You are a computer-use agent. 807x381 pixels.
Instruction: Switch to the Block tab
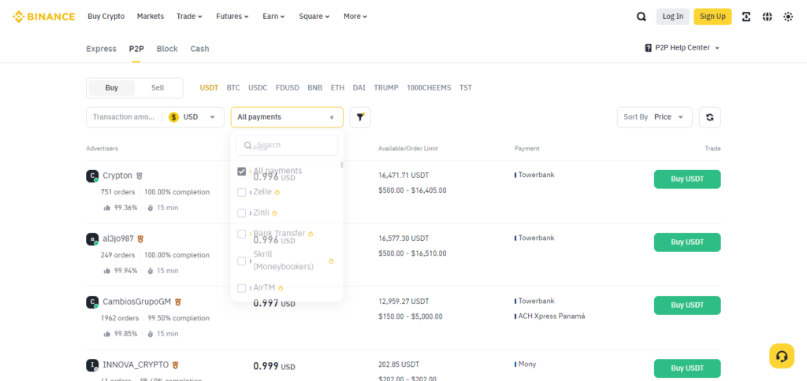(x=167, y=49)
